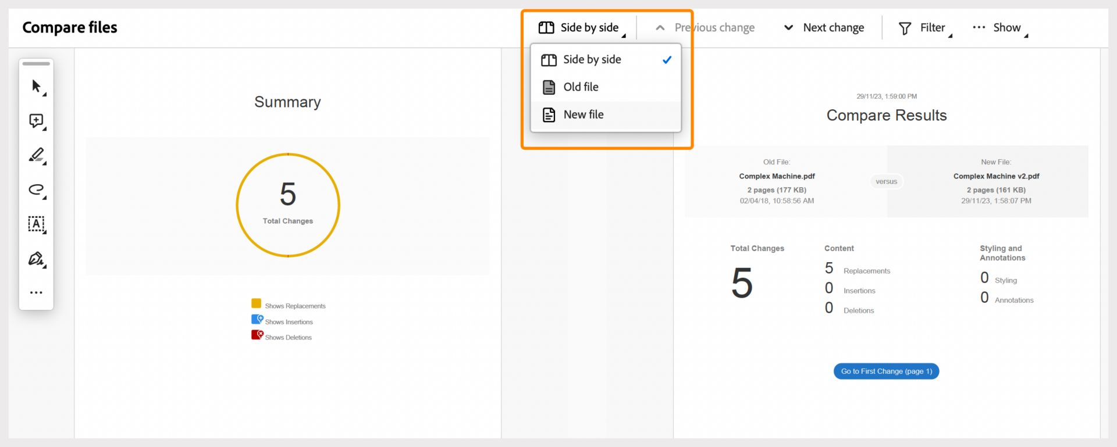Click the add comment tool icon
Screen dimensions: 1117x447
36,120
